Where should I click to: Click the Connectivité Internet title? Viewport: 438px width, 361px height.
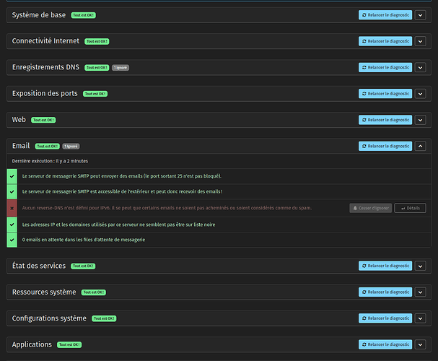(45, 41)
